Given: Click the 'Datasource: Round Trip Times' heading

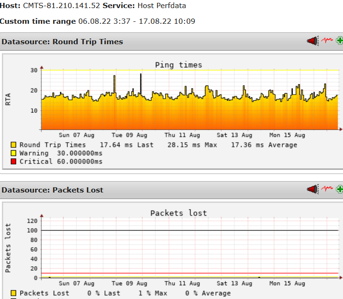Looking at the screenshot, I should click(x=62, y=42).
